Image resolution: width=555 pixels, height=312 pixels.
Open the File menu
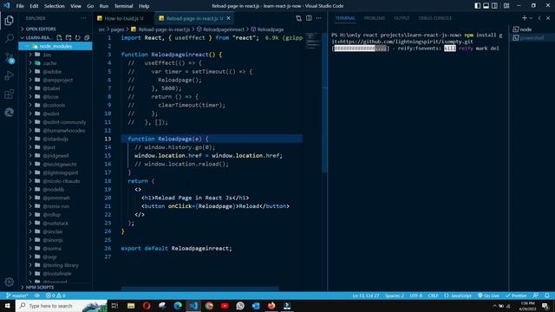[20, 6]
